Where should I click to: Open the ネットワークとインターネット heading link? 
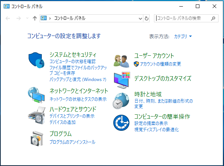point(79,91)
